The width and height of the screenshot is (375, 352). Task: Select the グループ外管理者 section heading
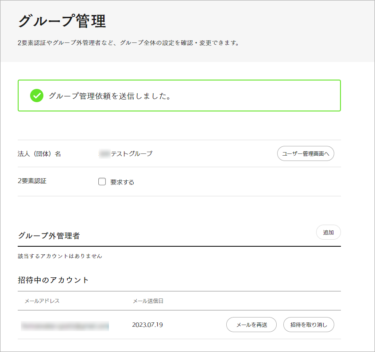point(49,236)
